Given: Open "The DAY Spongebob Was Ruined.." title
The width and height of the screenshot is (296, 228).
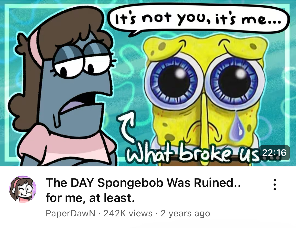Looking at the screenshot, I should click(x=143, y=182).
